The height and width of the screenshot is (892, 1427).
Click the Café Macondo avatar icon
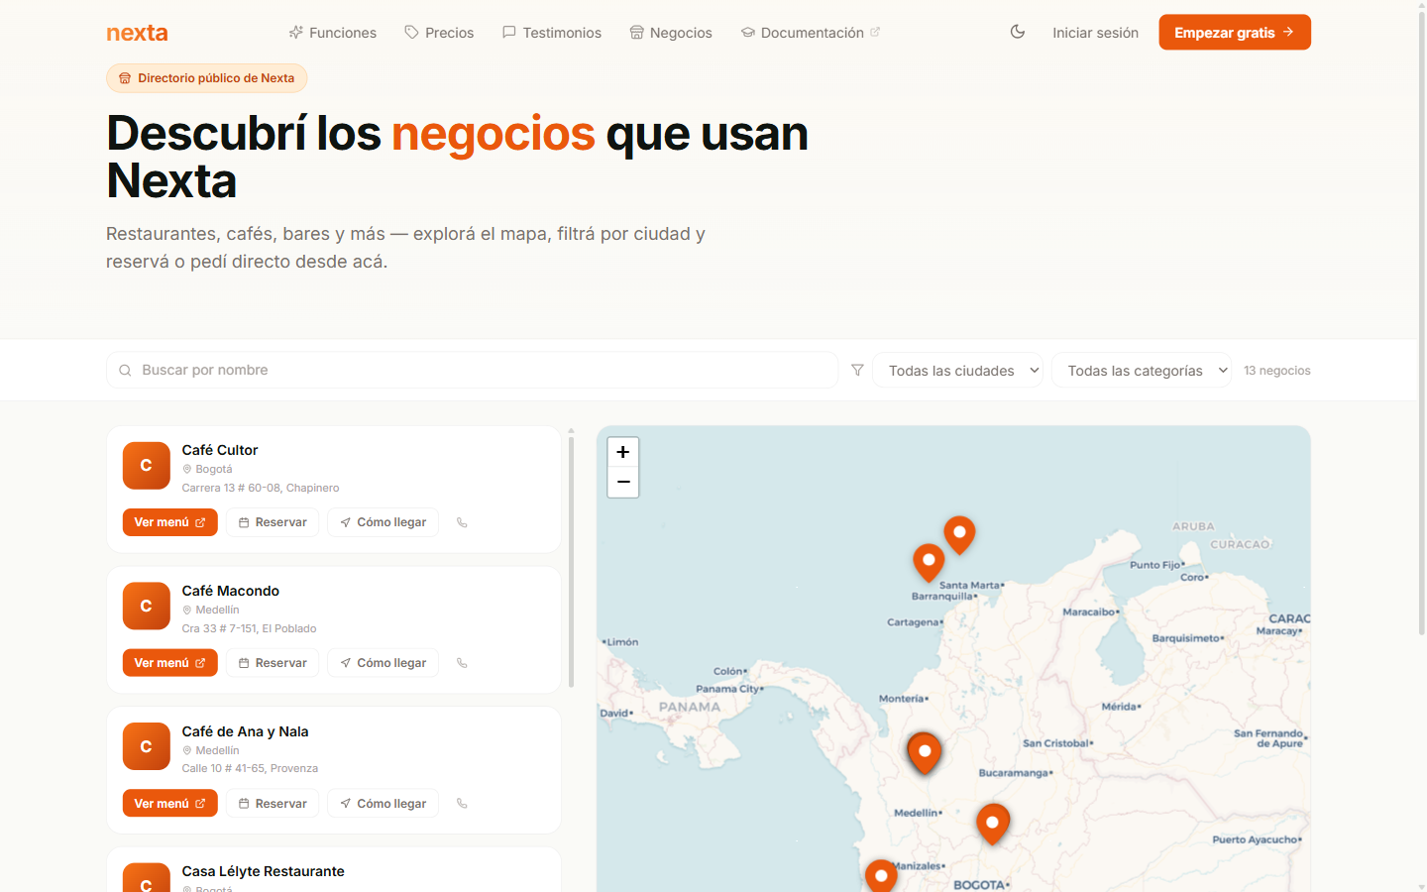click(x=147, y=607)
